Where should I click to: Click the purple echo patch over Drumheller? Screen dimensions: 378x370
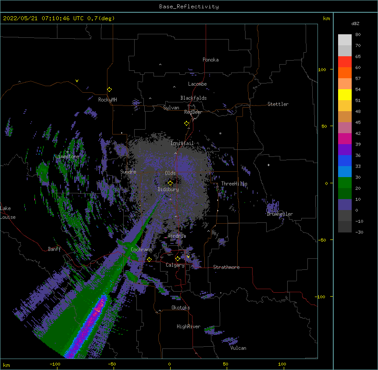click(273, 207)
